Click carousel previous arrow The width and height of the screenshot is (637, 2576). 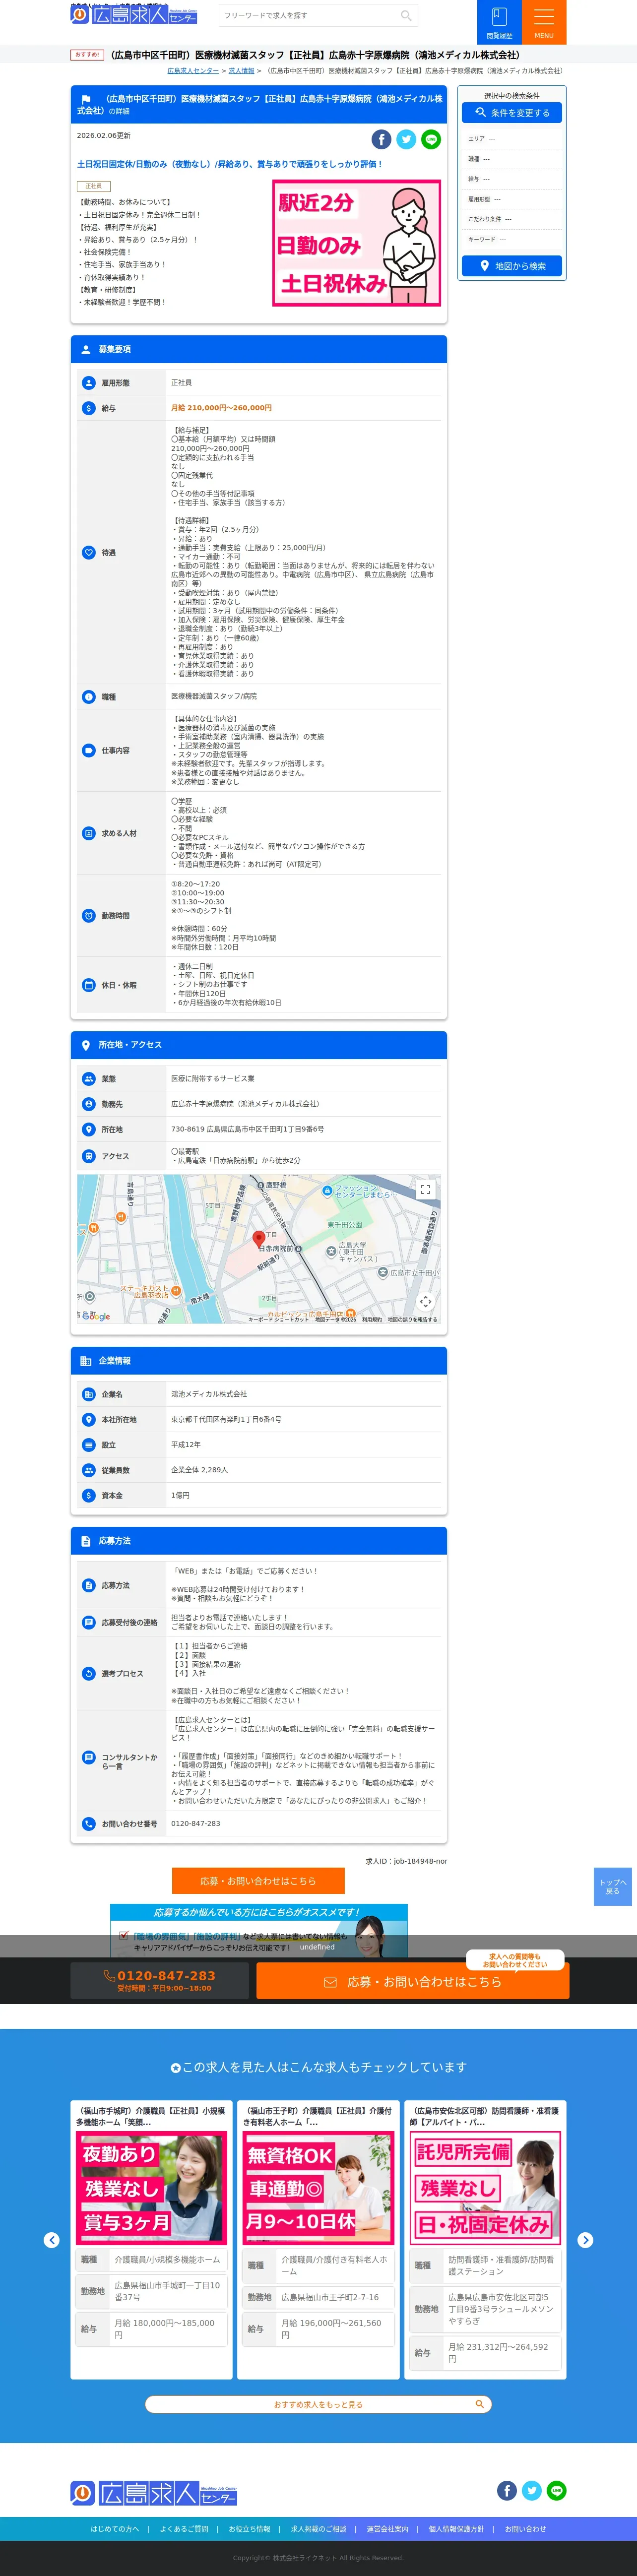click(52, 2240)
